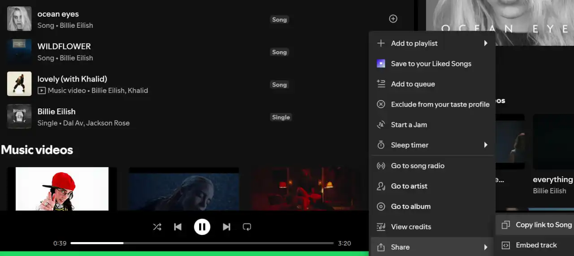This screenshot has width=574, height=256.
Task: Click the Start a Jam icon
Action: tap(381, 125)
